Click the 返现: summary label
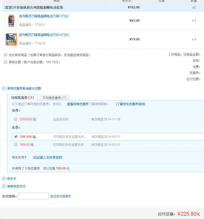 click(x=196, y=61)
